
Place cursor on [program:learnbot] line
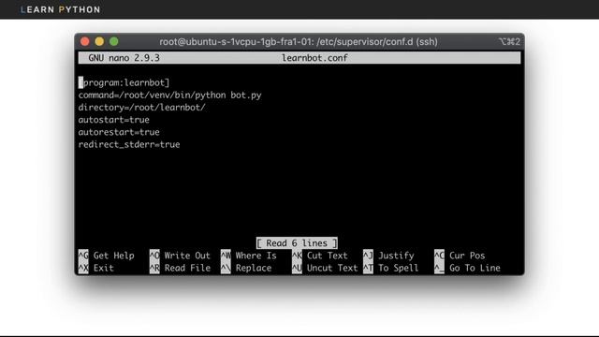124,82
